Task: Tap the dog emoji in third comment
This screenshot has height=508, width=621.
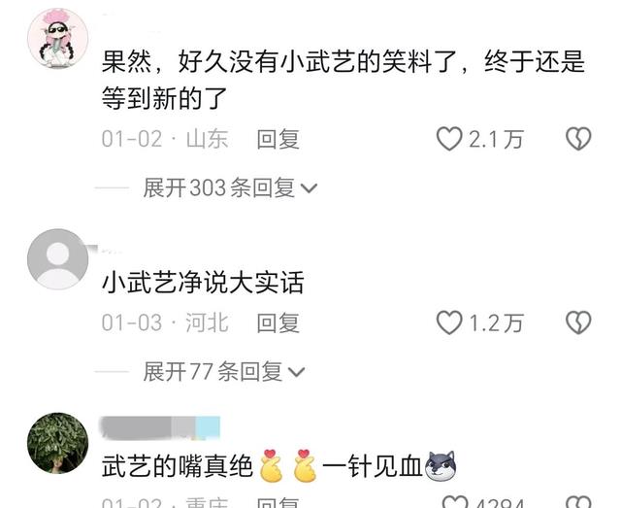Action: (x=441, y=466)
